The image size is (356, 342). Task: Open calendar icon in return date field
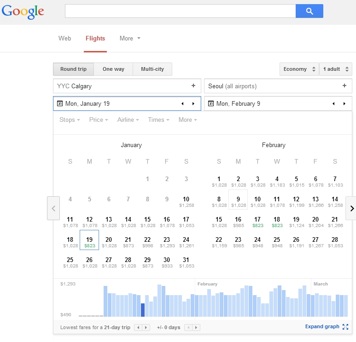click(211, 104)
